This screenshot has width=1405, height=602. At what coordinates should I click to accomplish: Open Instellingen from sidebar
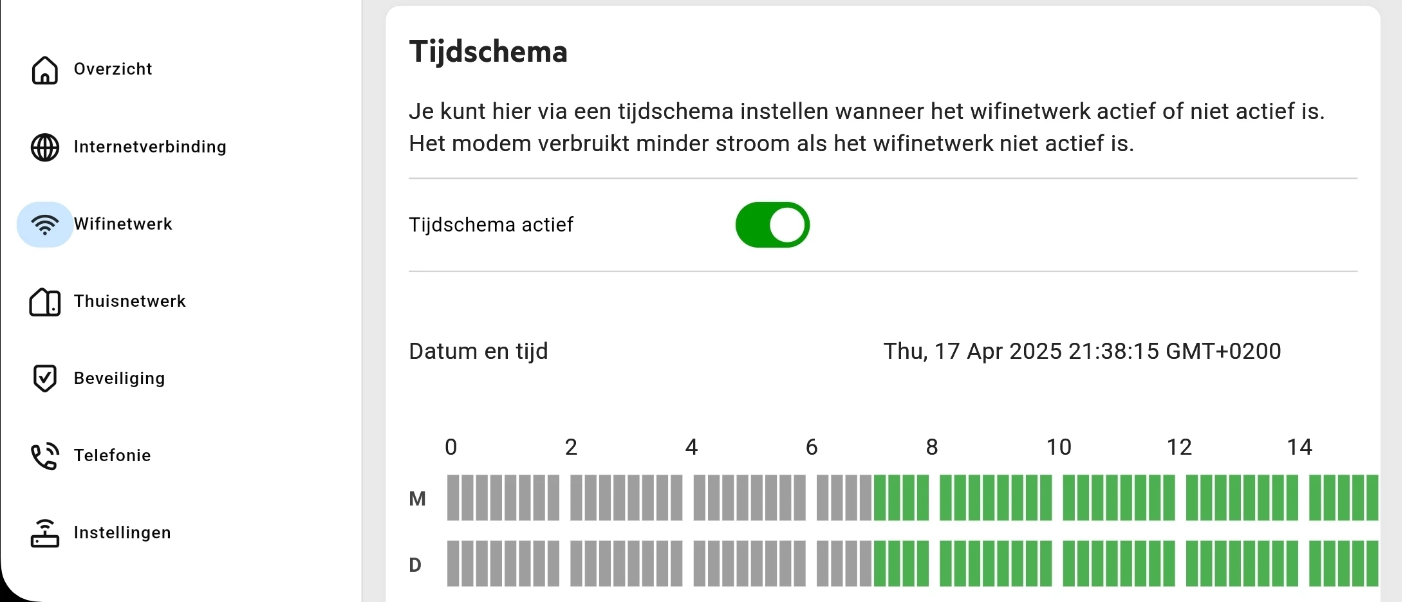pyautogui.click(x=122, y=533)
